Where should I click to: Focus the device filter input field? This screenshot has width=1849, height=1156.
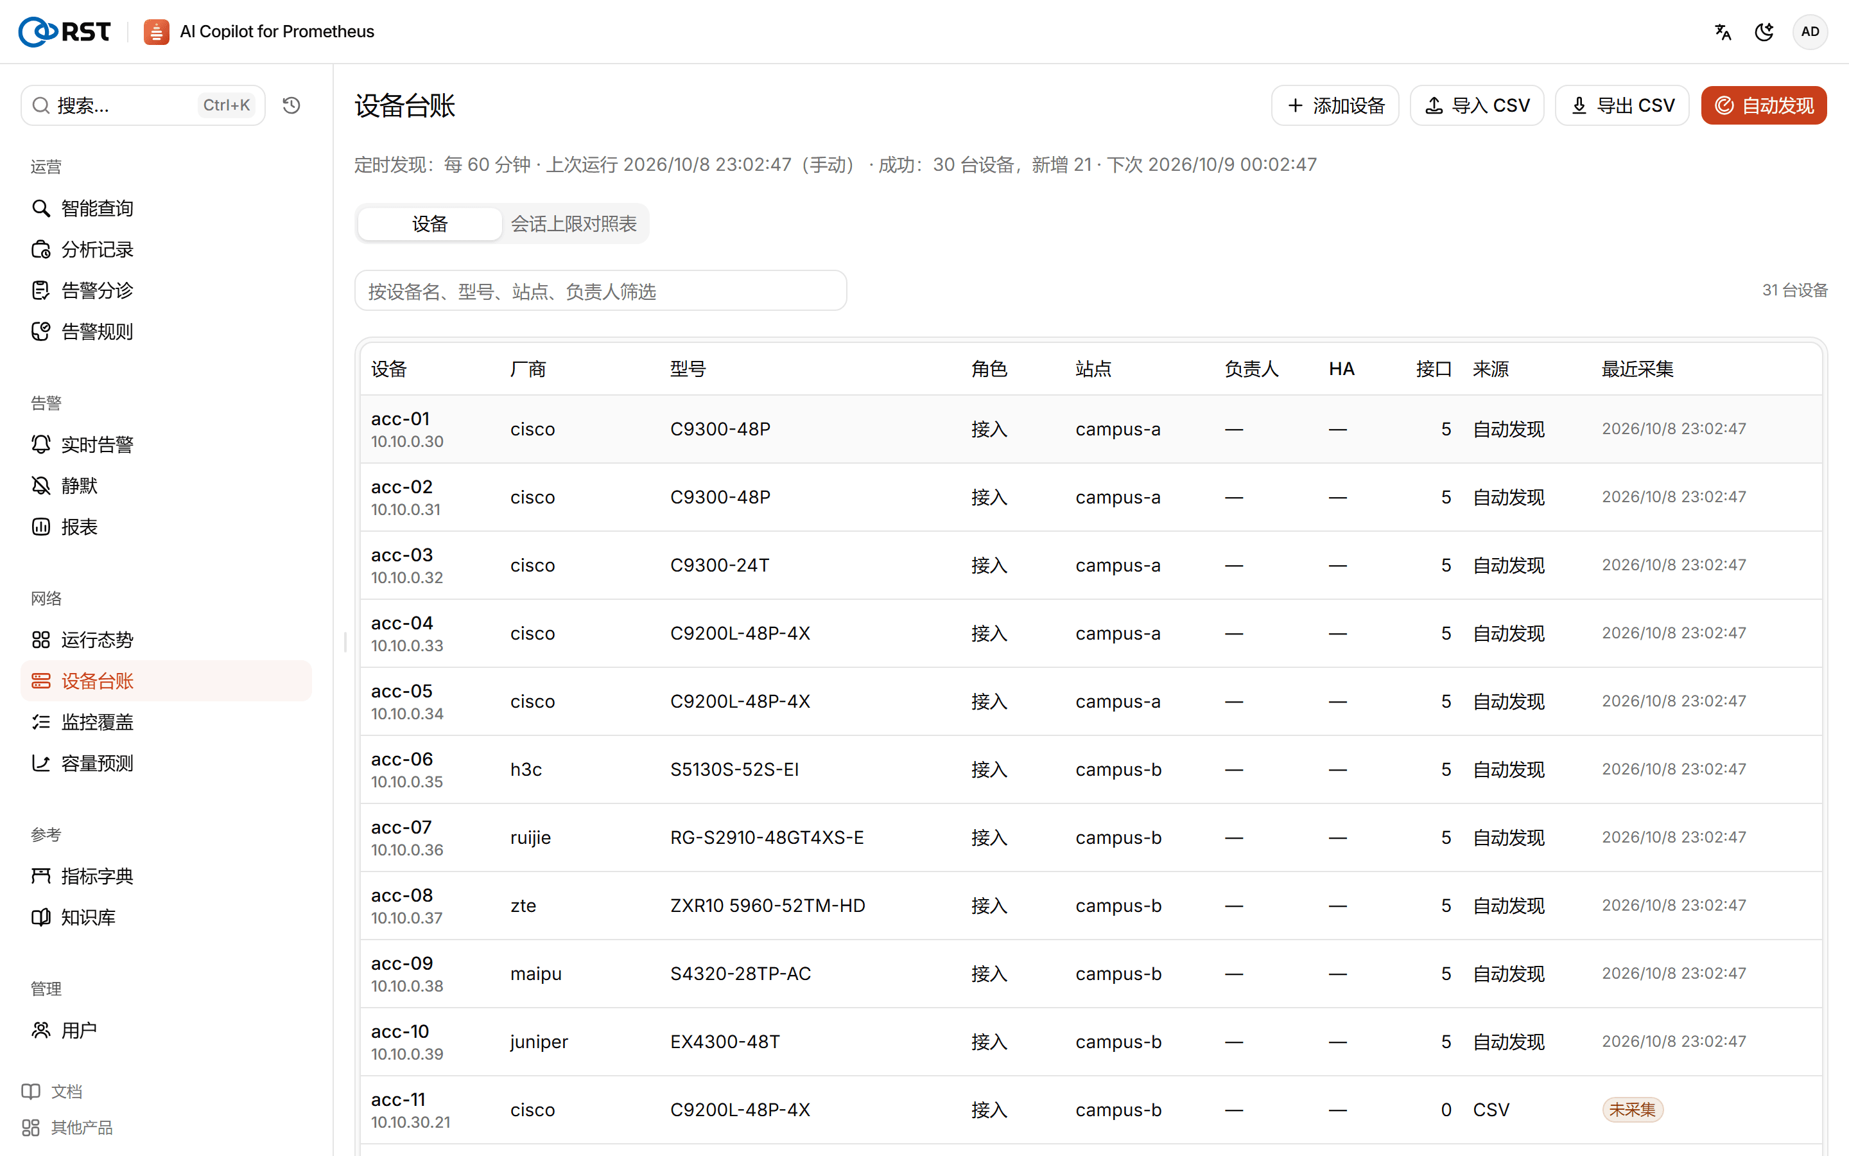[x=600, y=290]
